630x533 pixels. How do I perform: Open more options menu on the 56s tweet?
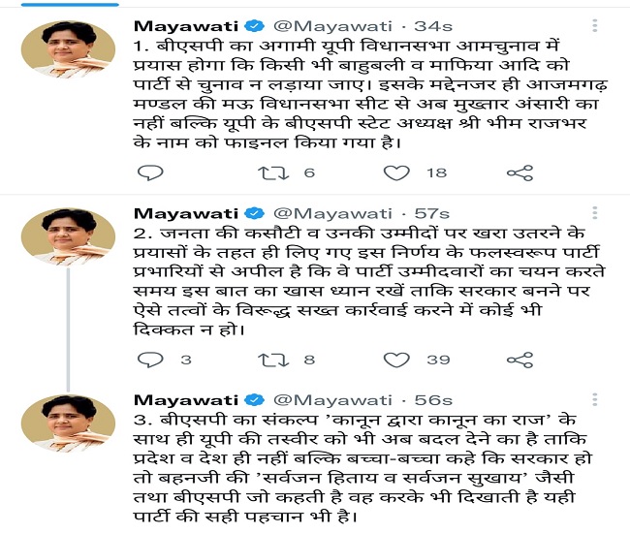point(595,399)
